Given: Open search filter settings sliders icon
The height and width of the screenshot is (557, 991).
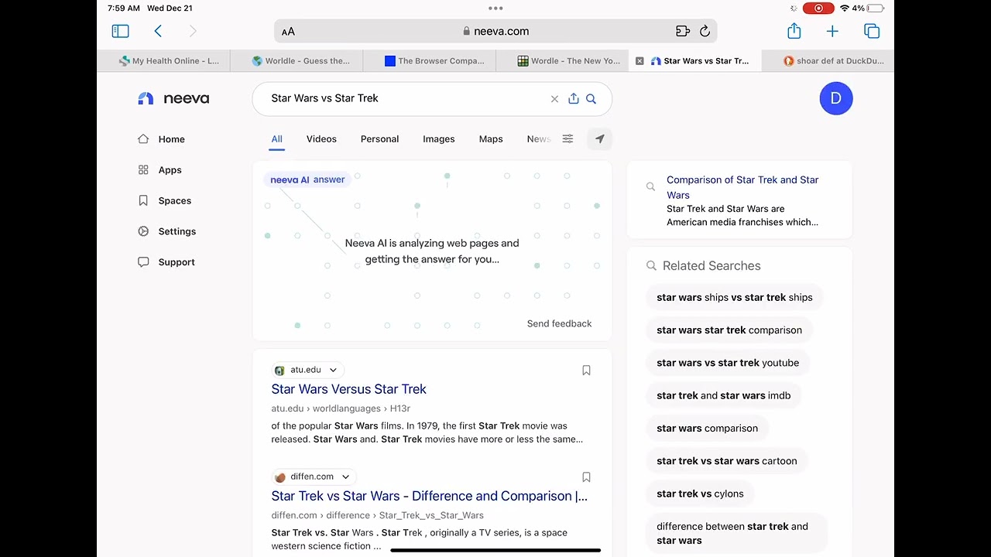Looking at the screenshot, I should point(568,139).
